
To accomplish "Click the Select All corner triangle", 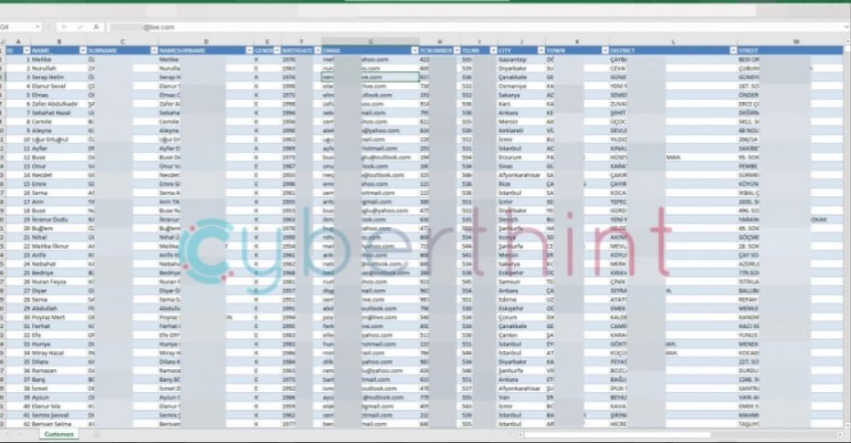I will 5,40.
